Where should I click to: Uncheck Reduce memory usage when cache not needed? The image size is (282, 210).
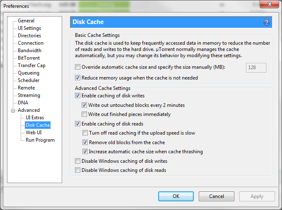point(78,78)
